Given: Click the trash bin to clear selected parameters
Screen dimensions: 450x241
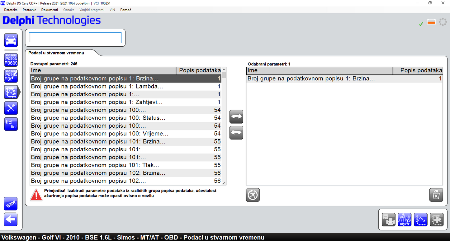Looking at the screenshot, I should pyautogui.click(x=436, y=195).
